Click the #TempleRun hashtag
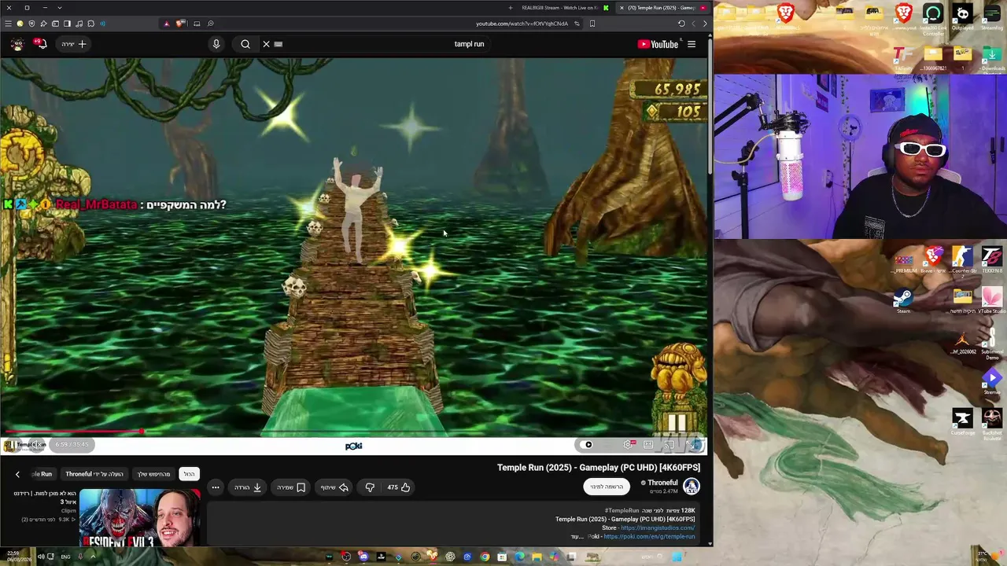Image resolution: width=1007 pixels, height=566 pixels. point(622,510)
